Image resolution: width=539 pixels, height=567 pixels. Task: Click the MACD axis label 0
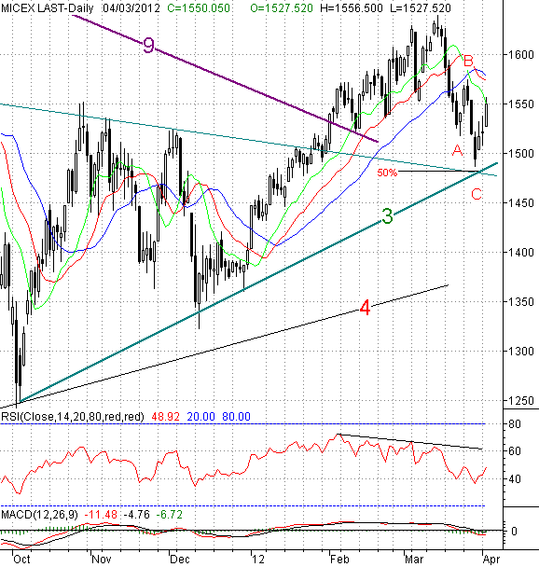[x=514, y=532]
